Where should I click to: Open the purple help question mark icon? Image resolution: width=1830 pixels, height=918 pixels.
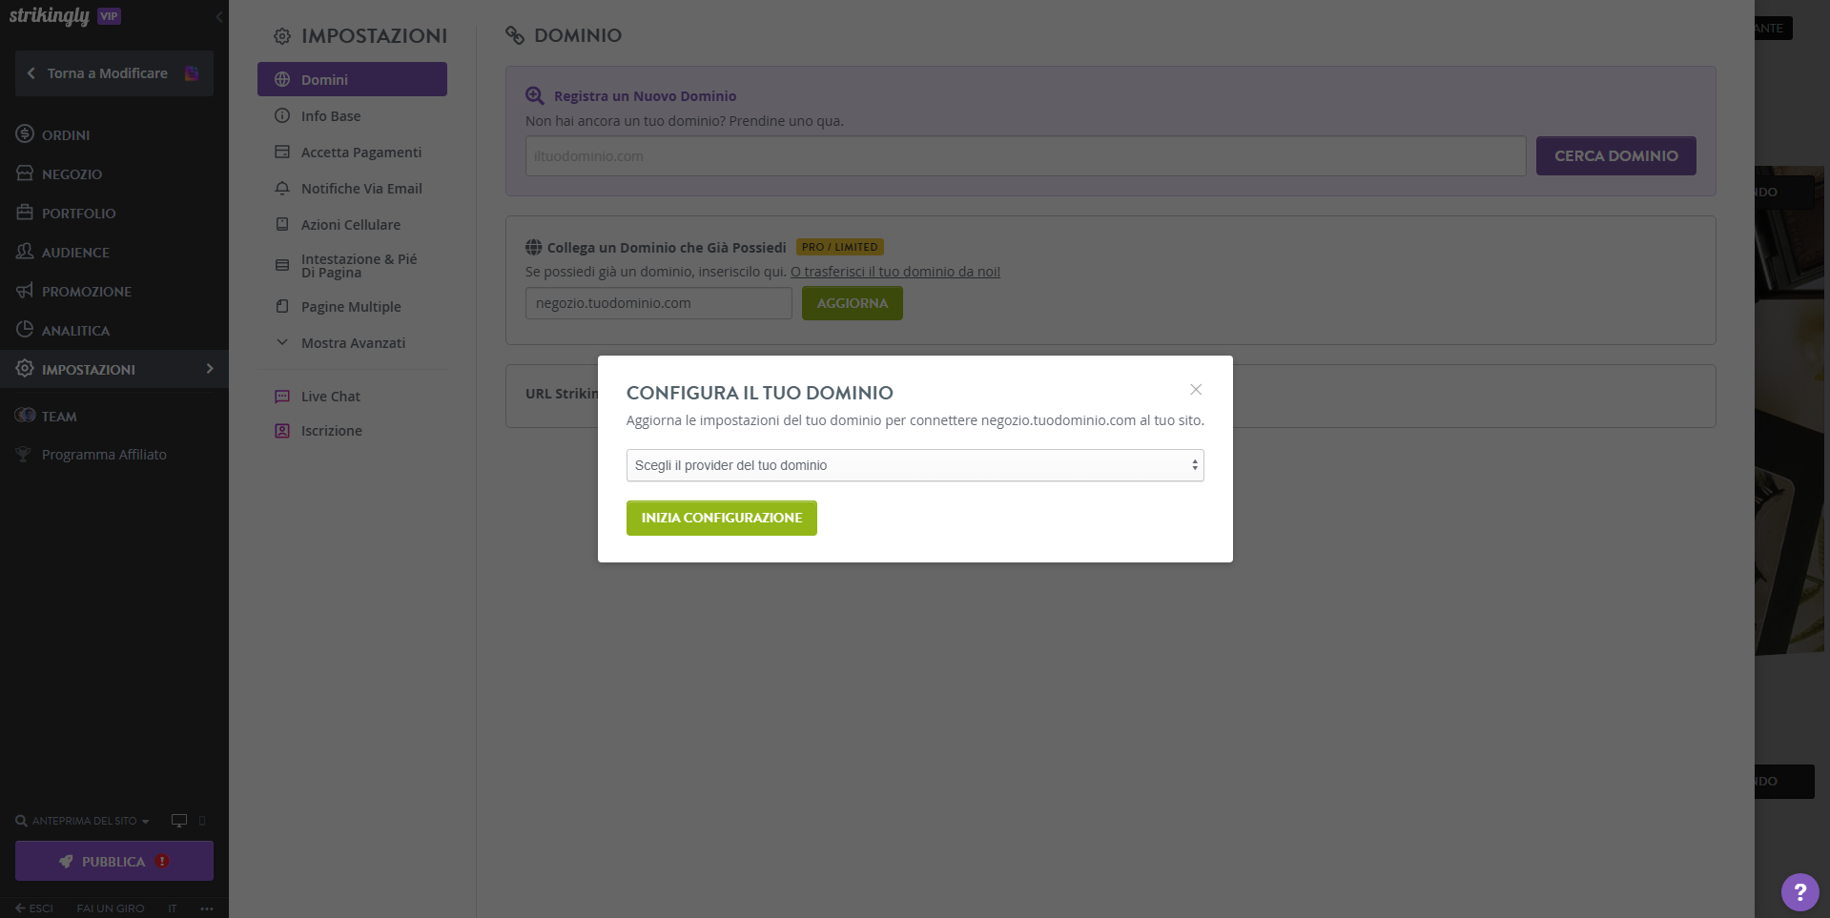pyautogui.click(x=1799, y=892)
